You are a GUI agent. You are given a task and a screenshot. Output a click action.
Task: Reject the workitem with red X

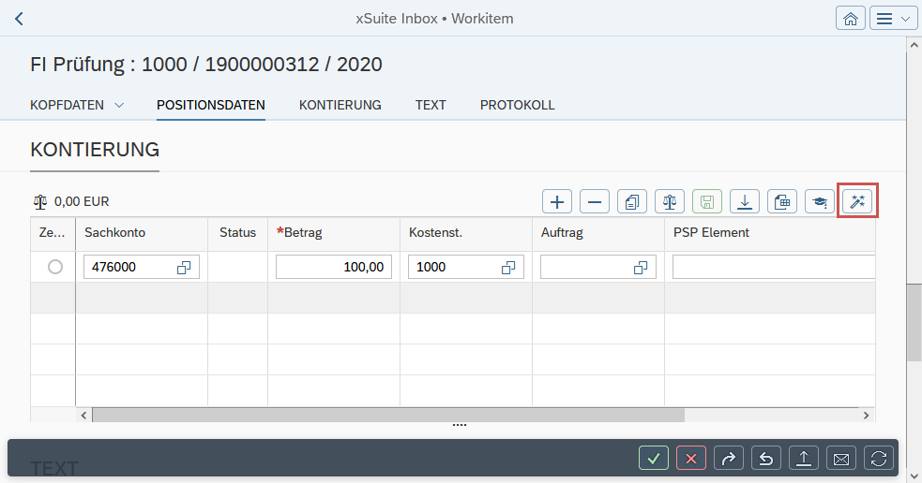click(691, 458)
